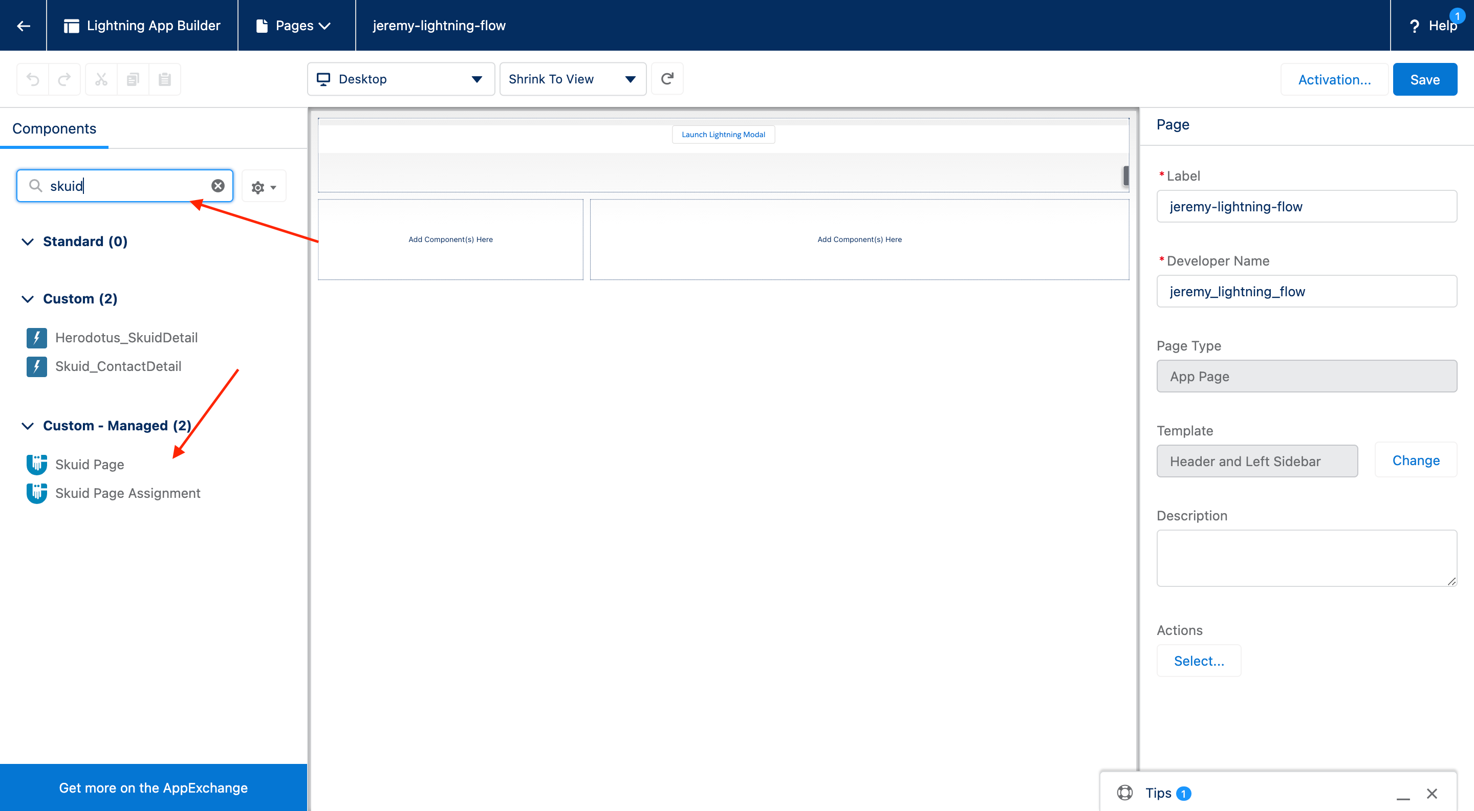
Task: Click the Change template link
Action: pos(1416,461)
